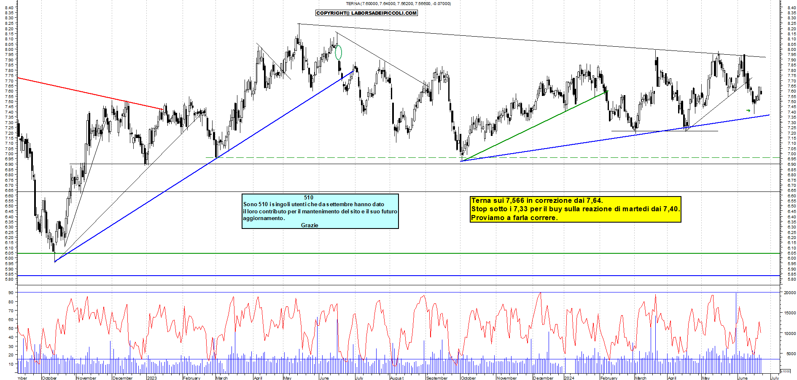The image size is (797, 380).
Task: Click the 'Grazie' text in cyan box
Action: point(310,225)
